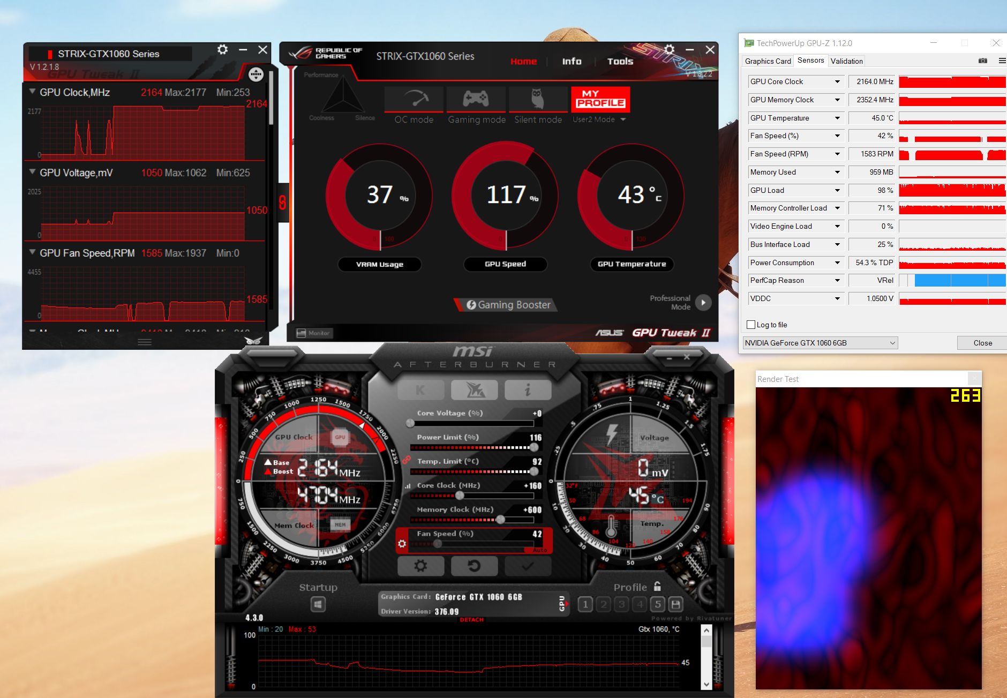Toggle the profile lock icon

[x=658, y=586]
